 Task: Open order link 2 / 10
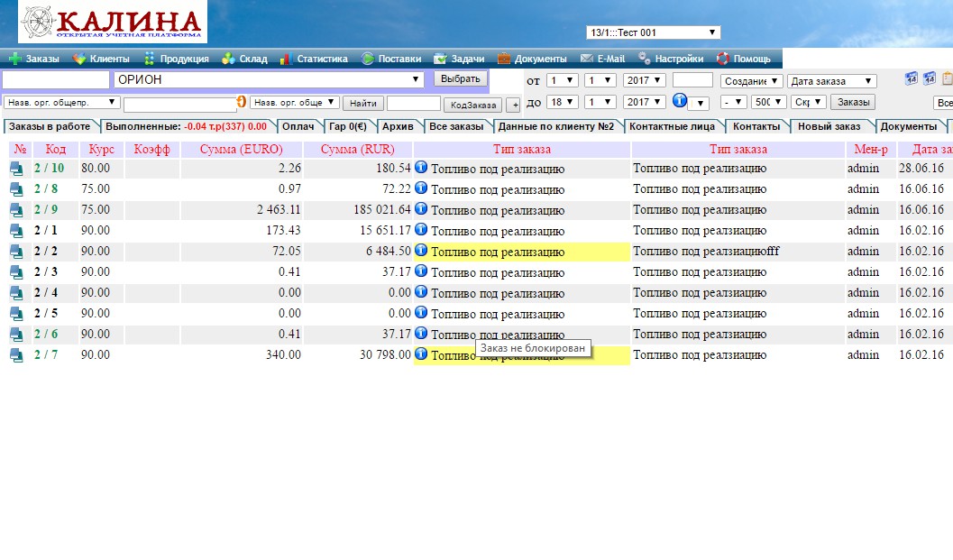coord(49,169)
